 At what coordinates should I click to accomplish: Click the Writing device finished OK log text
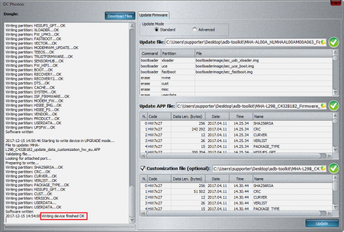[63, 216]
